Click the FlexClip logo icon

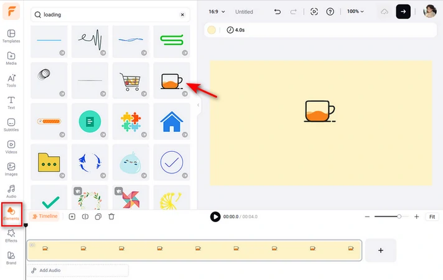click(x=11, y=11)
